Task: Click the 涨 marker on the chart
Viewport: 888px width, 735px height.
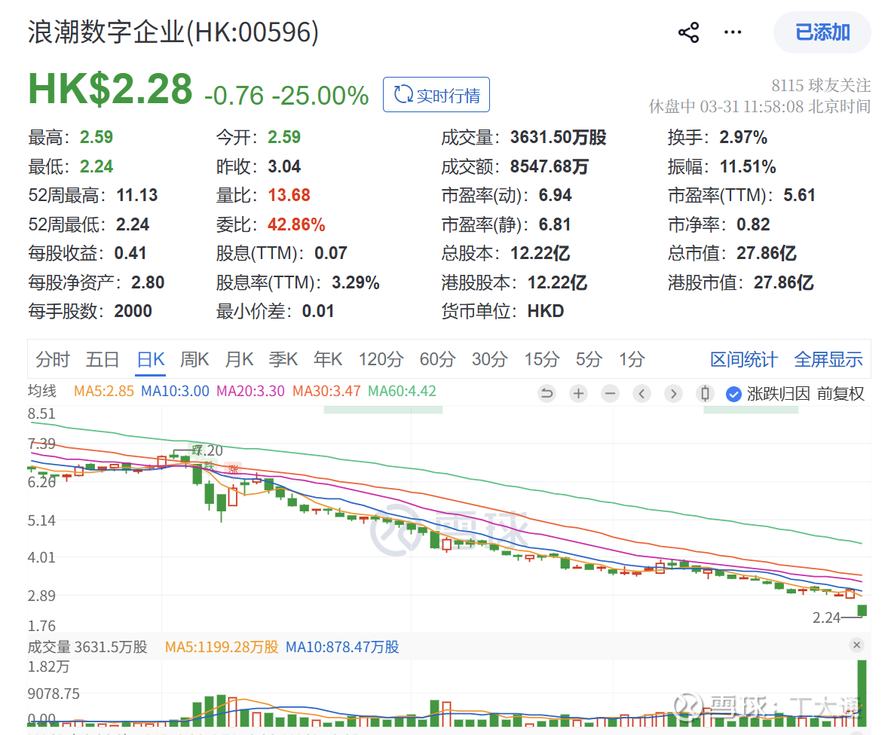Action: point(234,468)
